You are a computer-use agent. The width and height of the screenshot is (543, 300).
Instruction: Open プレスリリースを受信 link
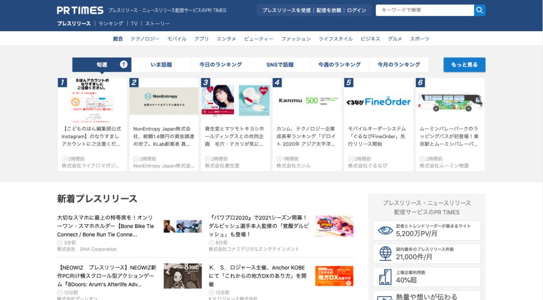pos(286,10)
